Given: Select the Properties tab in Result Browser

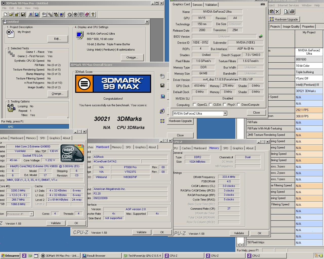Looking at the screenshot, I should 308,26.
